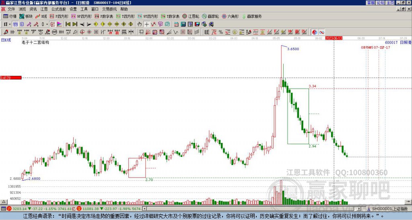
Task: Click the 日K线 label
Action: [6, 40]
